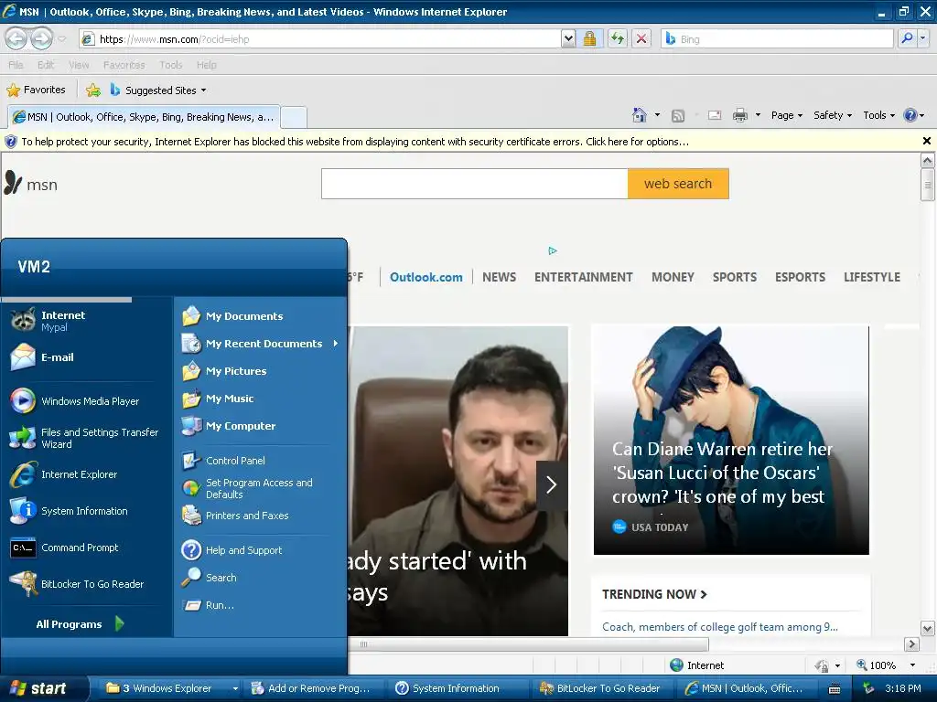The image size is (937, 702).
Task: Open a new blank tab
Action: pos(294,117)
